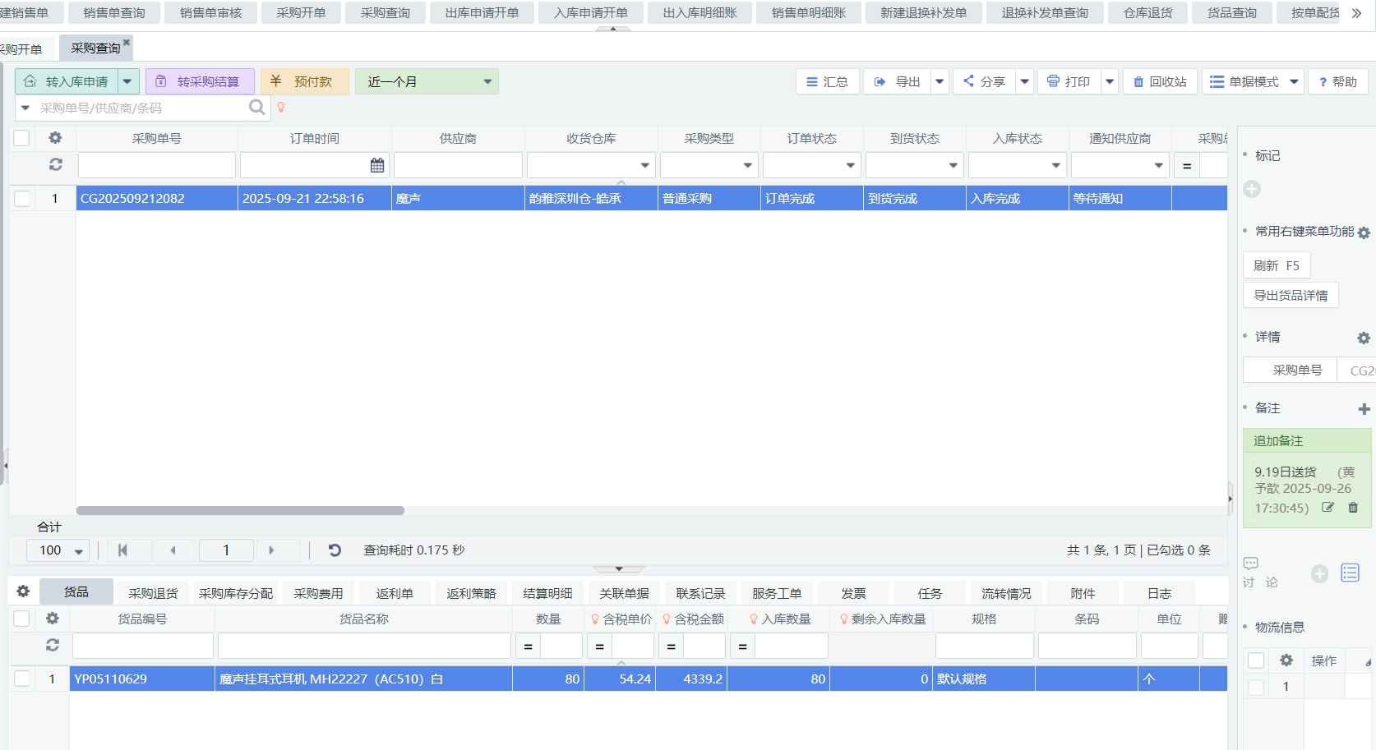This screenshot has height=750, width=1376.
Task: Open the 订单状态 filter dropdown
Action: (x=850, y=165)
